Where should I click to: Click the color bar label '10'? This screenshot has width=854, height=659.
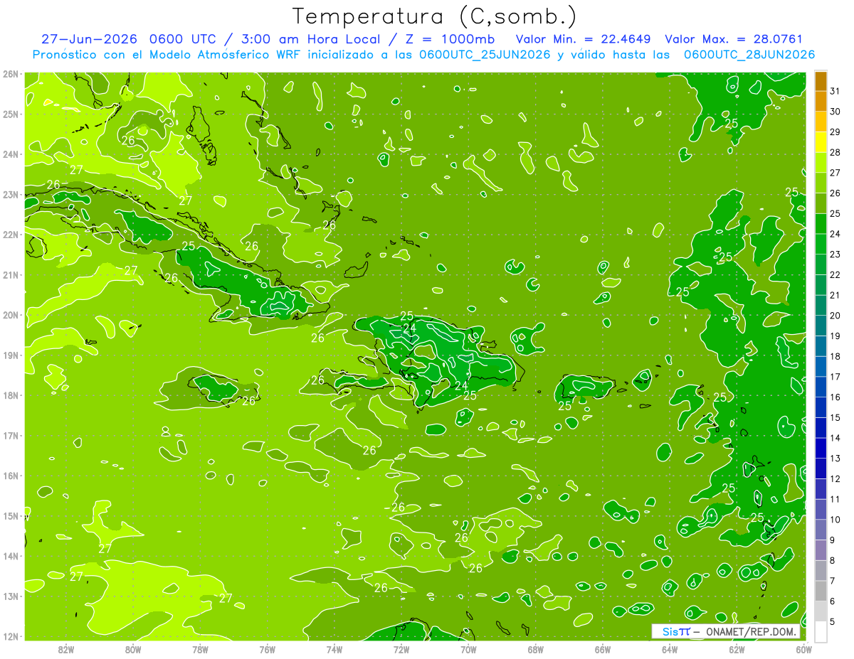point(835,520)
